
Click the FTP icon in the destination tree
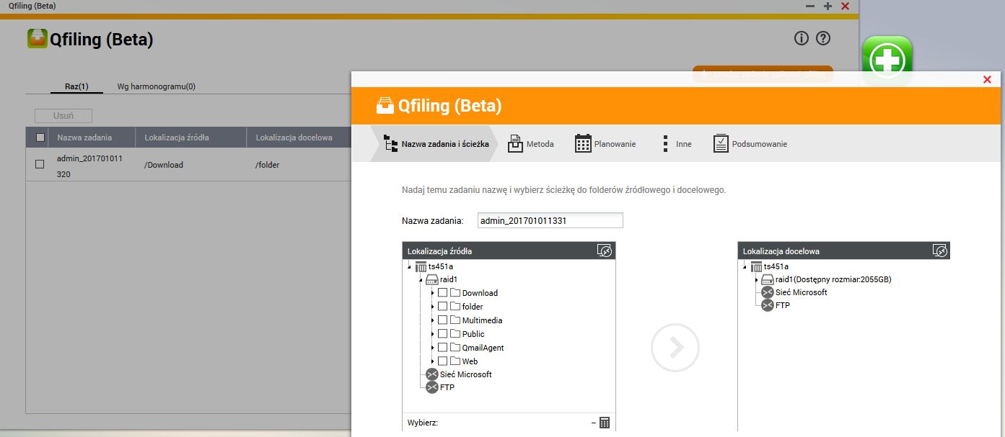[768, 305]
